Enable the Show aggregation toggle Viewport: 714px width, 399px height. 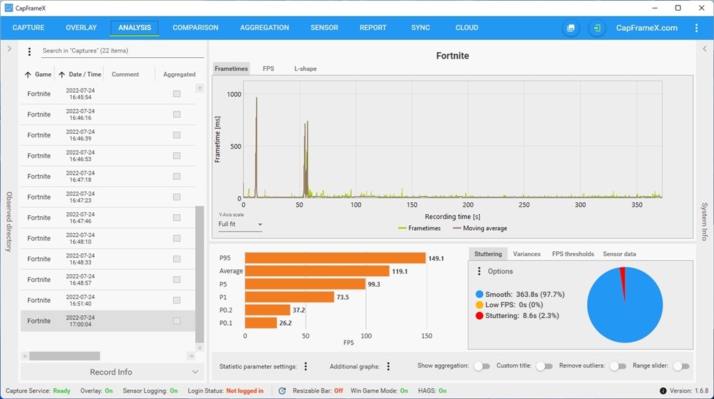tap(482, 366)
